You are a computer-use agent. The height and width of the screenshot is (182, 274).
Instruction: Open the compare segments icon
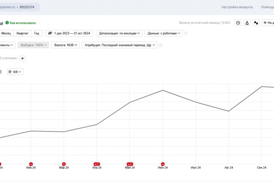(x=256, y=23)
